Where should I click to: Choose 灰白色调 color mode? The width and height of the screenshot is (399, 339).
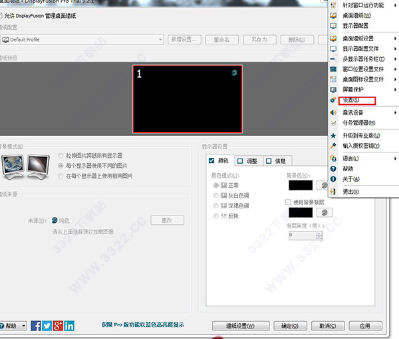click(x=216, y=196)
